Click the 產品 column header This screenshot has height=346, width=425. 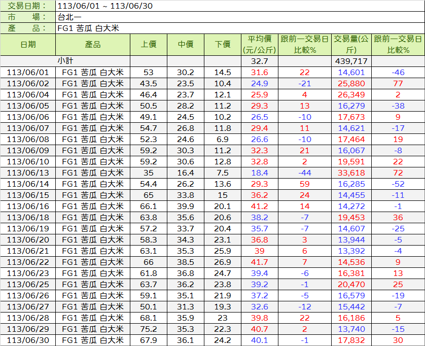(x=93, y=45)
